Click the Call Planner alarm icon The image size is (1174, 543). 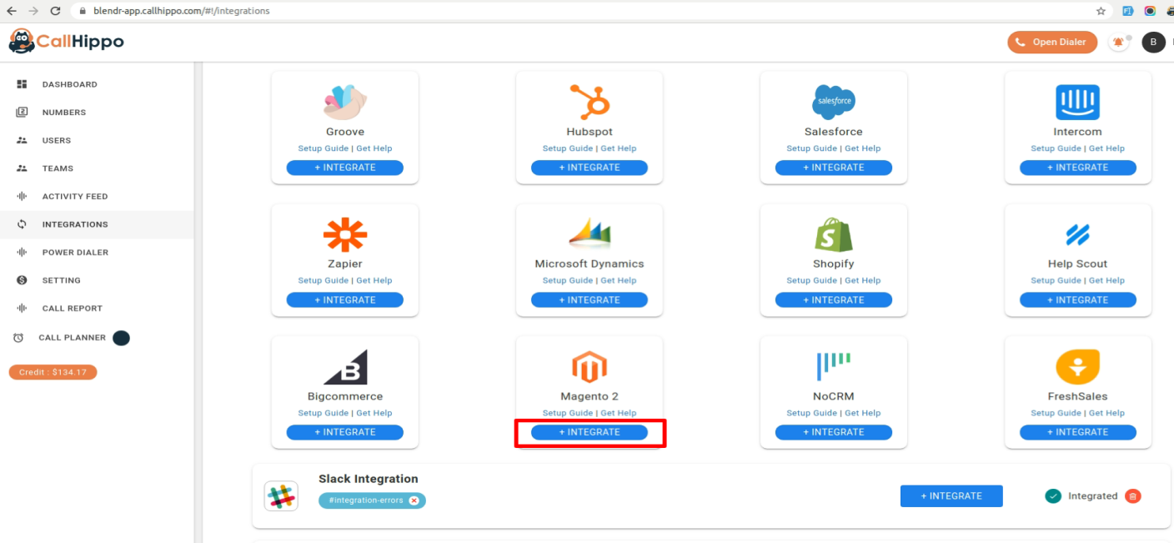pyautogui.click(x=18, y=338)
